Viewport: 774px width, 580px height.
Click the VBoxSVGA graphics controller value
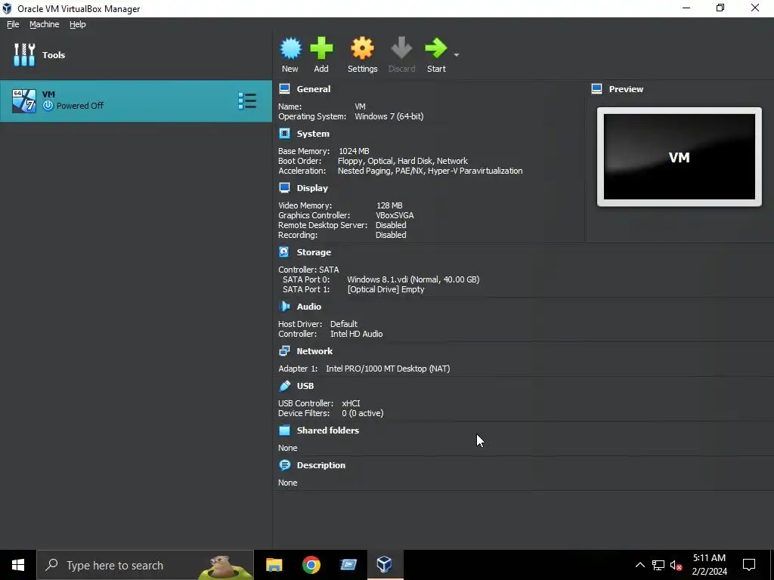click(395, 215)
